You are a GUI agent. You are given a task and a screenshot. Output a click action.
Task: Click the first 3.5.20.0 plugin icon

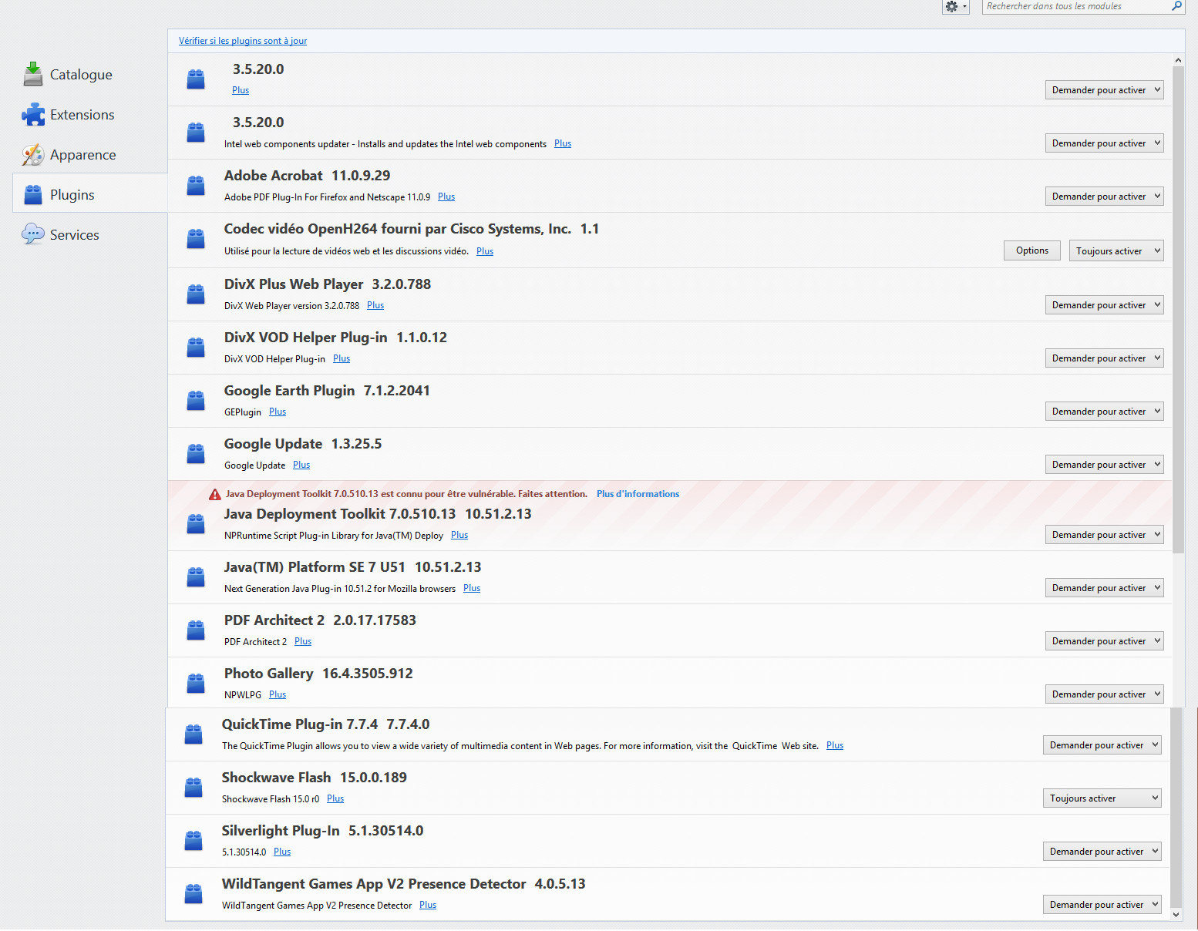point(196,79)
